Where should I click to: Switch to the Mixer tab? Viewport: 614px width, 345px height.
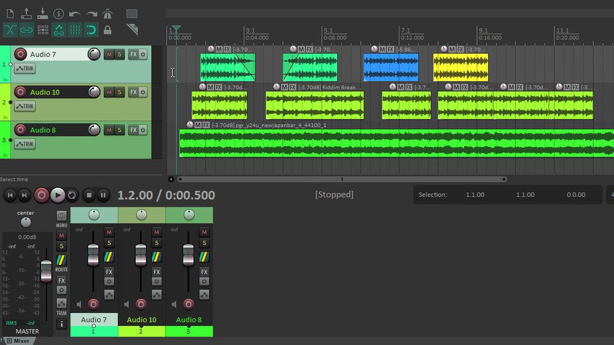click(x=21, y=341)
